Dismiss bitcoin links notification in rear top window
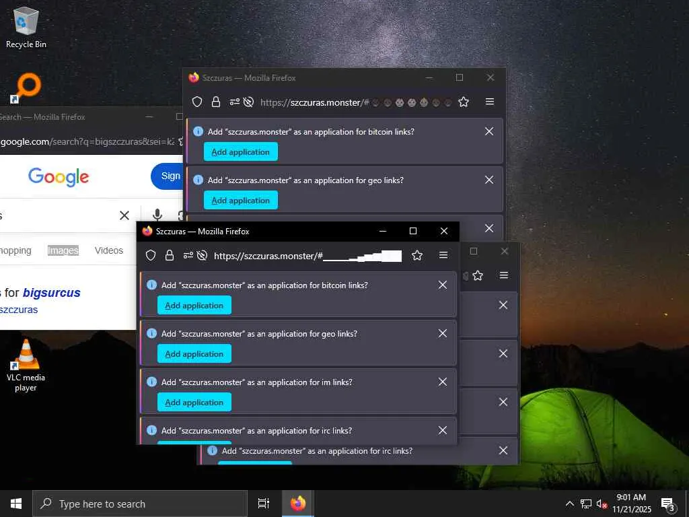 [x=489, y=131]
